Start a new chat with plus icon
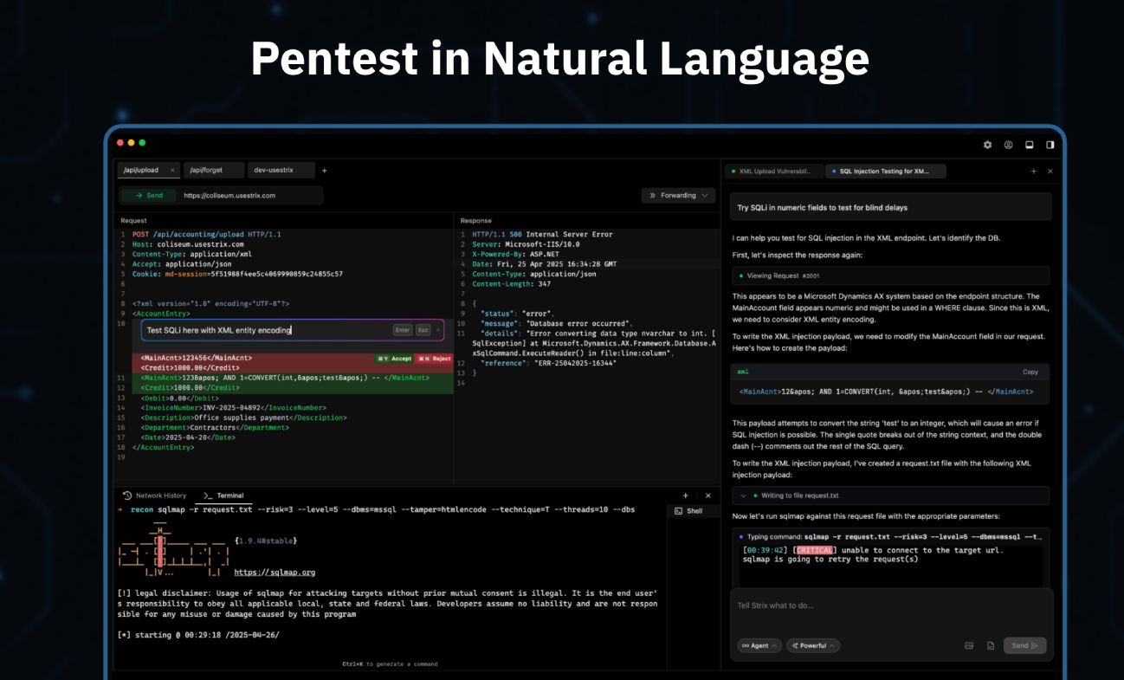Viewport: 1124px width, 680px height. 1033,172
